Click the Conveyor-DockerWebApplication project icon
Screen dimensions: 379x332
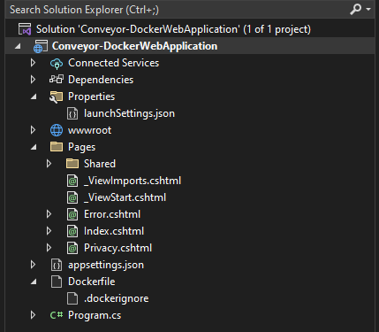41,46
